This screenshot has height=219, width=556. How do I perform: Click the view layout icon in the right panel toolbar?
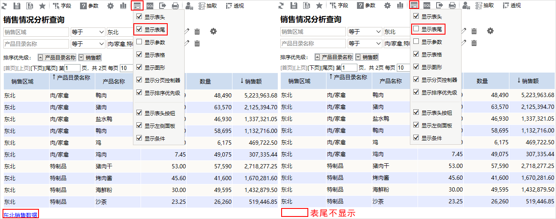pyautogui.click(x=414, y=5)
